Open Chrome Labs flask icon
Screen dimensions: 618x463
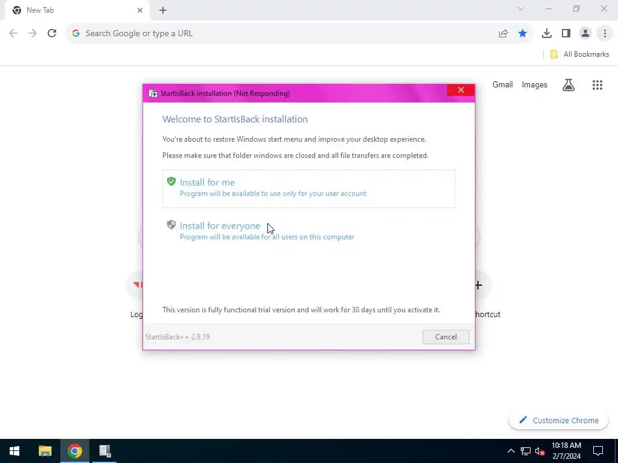[569, 84]
